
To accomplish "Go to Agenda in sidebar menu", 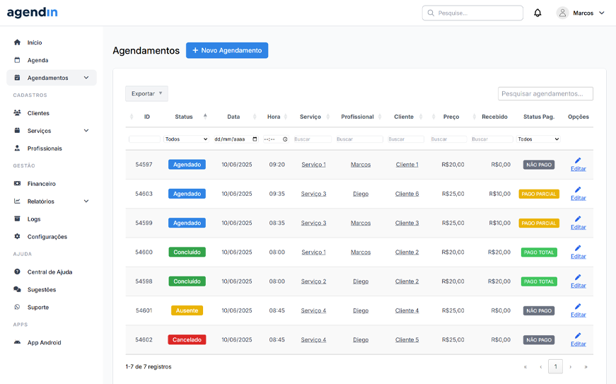I will [37, 60].
